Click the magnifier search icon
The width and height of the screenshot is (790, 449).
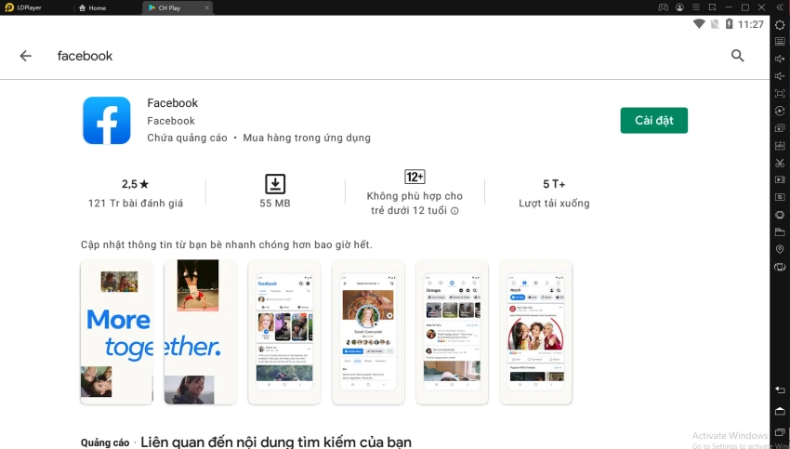click(737, 56)
